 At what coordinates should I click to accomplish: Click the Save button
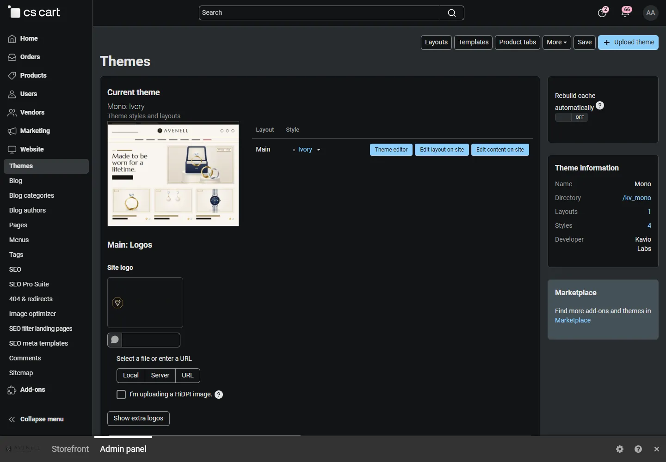tap(585, 43)
